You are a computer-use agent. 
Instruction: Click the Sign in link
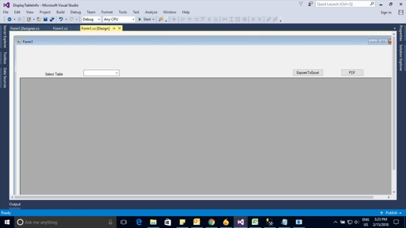pos(386,12)
